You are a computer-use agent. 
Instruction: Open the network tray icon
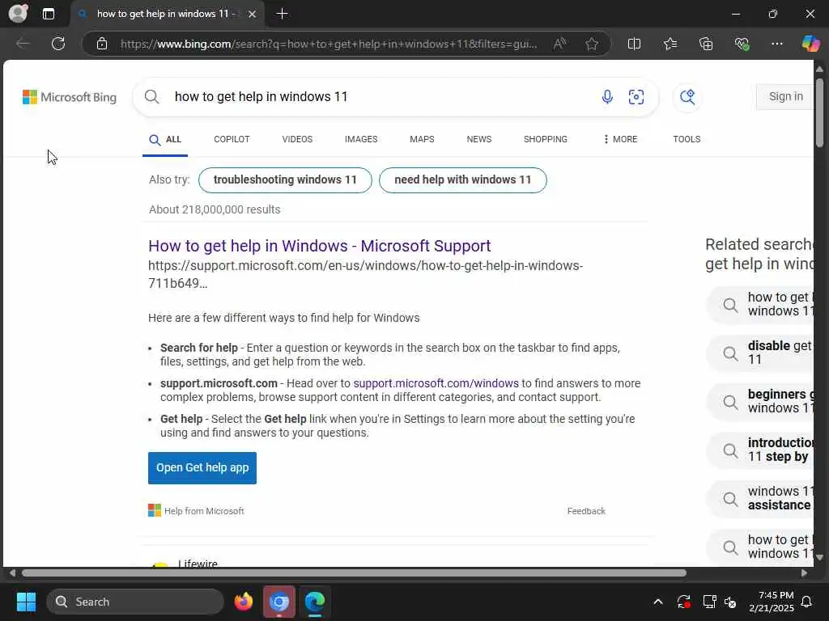[709, 602]
